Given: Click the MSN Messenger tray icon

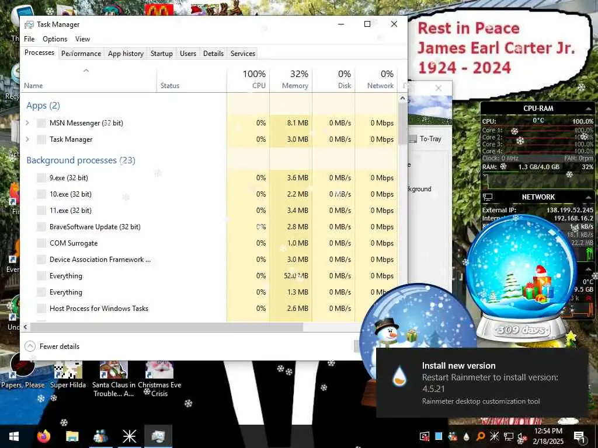Looking at the screenshot, I should (453, 436).
